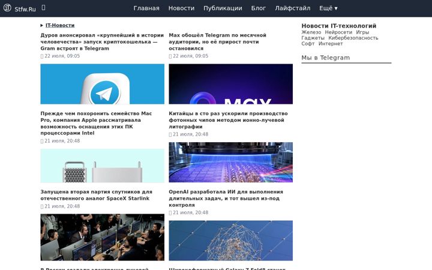The width and height of the screenshot is (432, 270).
Task: Open the article about Chinese photonic chips
Action: point(228,120)
